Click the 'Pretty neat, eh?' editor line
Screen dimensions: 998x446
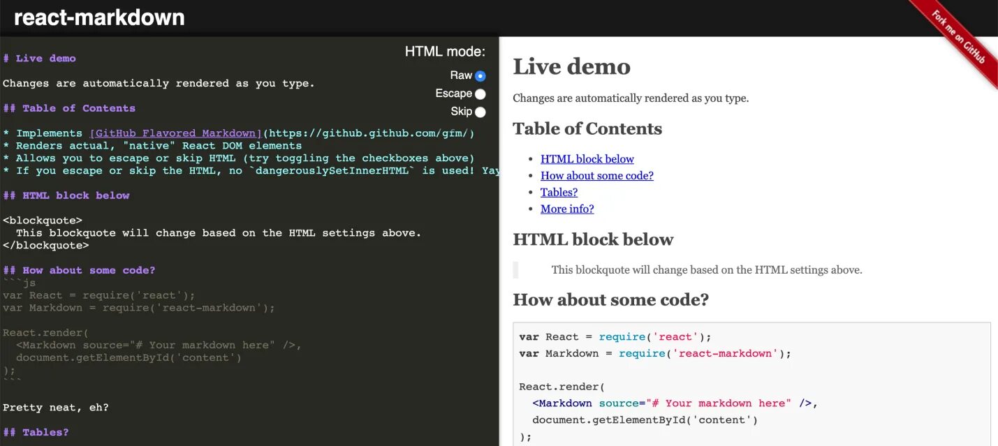point(56,408)
